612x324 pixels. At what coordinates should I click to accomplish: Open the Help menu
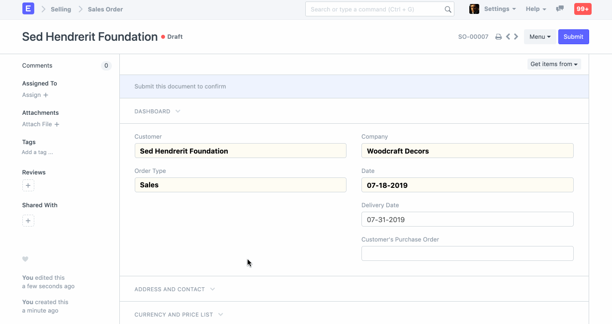[x=536, y=9]
